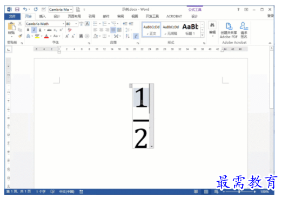Switch to the 开发工具 Developer tab
Screen dimensions: 282x199
point(152,16)
